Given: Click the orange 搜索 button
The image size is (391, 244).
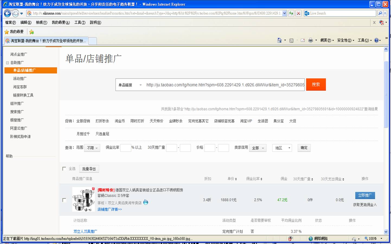Looking at the screenshot, I should click(316, 85).
